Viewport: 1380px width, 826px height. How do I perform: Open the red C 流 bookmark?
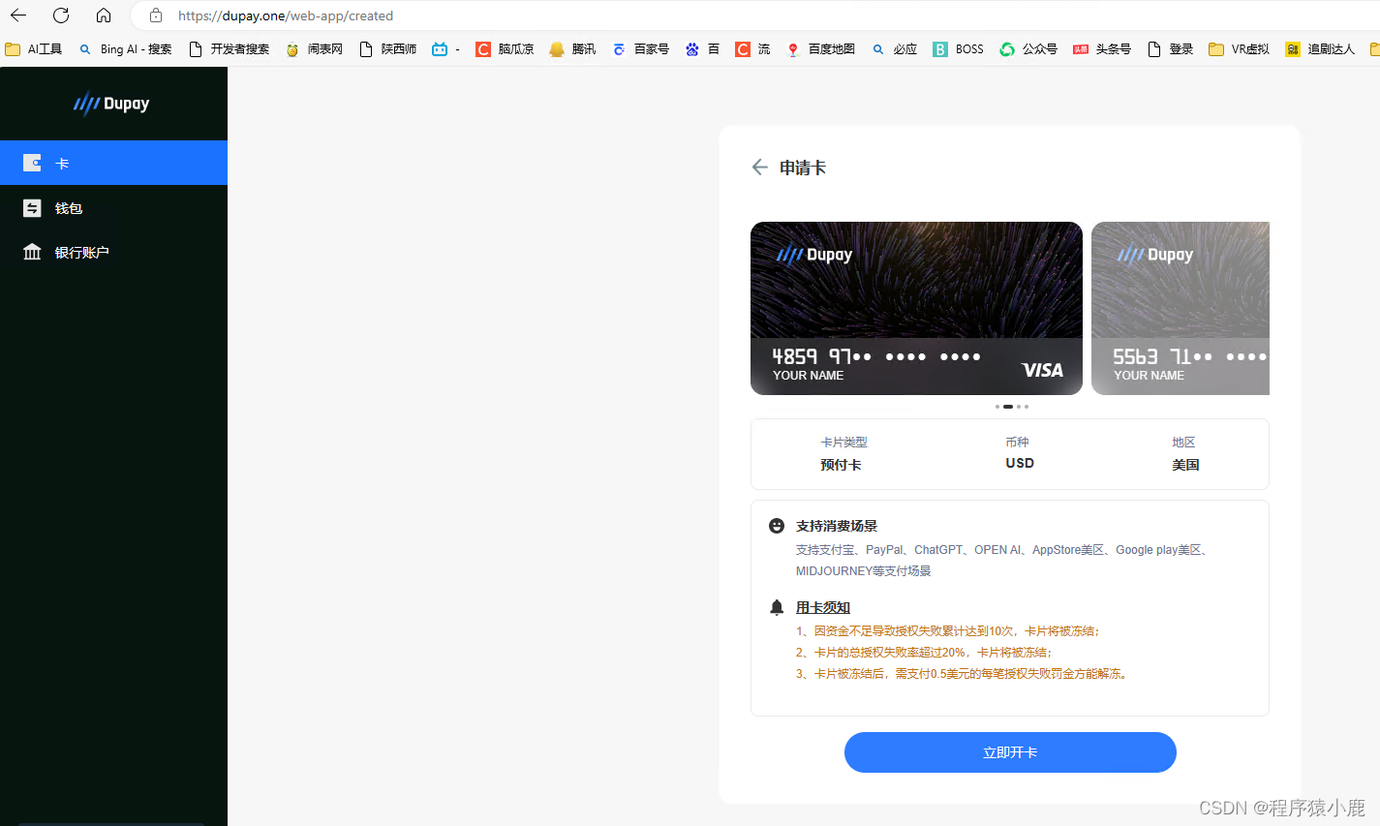[x=752, y=48]
